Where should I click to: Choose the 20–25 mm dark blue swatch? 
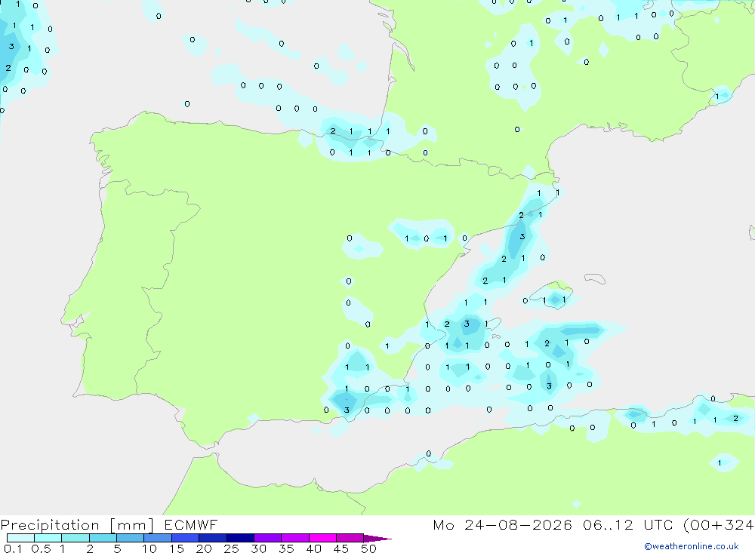coord(212,538)
